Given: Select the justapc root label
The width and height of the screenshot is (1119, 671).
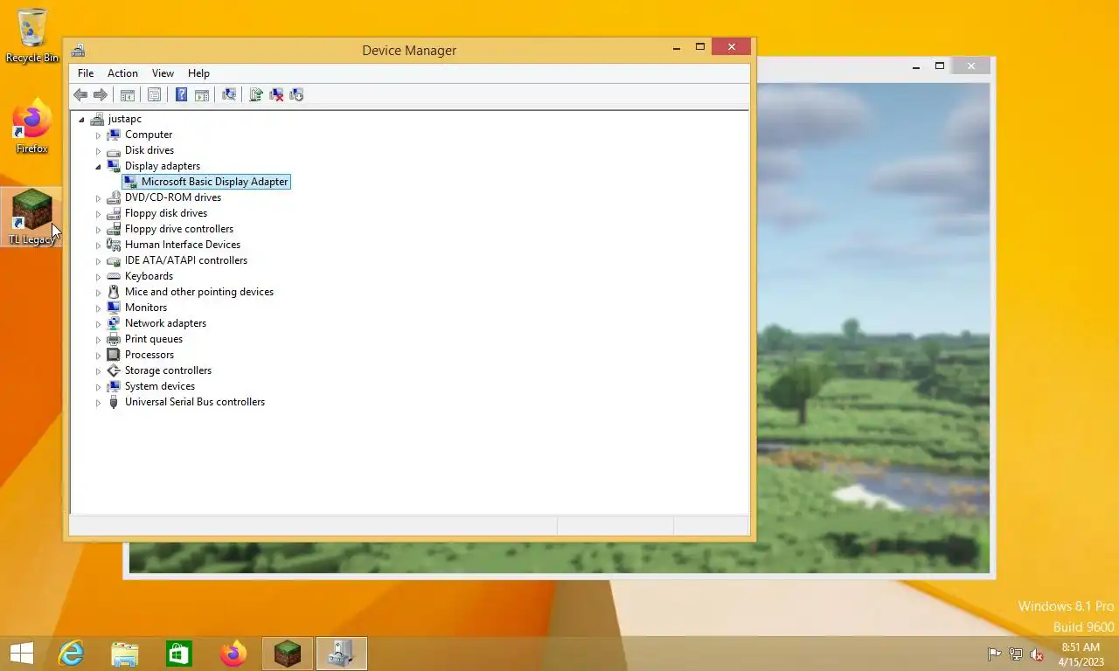Looking at the screenshot, I should click(x=124, y=119).
